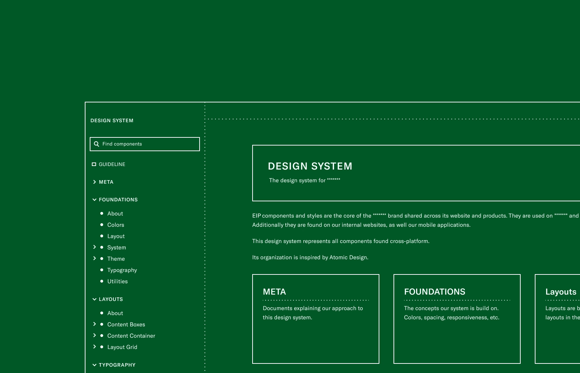
Task: Click the Guideline square icon
Action: coord(94,164)
